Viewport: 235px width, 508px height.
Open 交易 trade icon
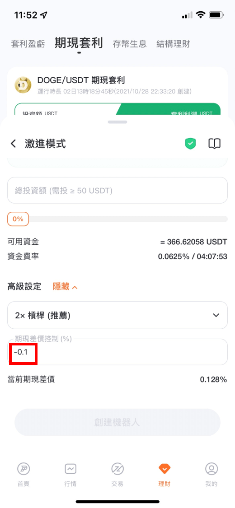click(117, 469)
